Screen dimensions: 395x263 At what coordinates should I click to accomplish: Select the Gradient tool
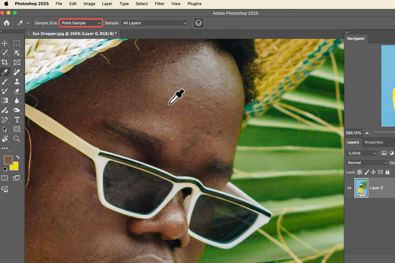pos(5,101)
